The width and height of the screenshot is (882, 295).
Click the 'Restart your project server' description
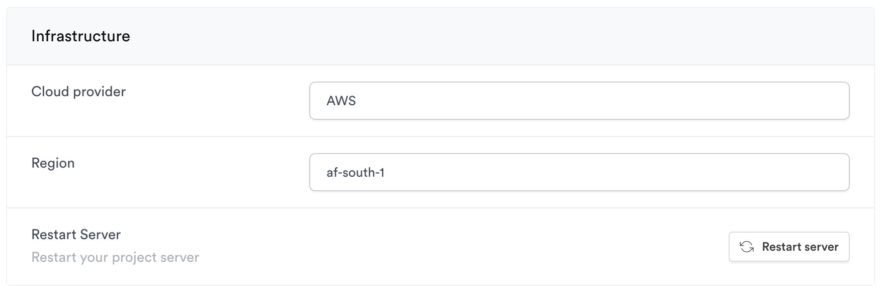click(x=115, y=257)
